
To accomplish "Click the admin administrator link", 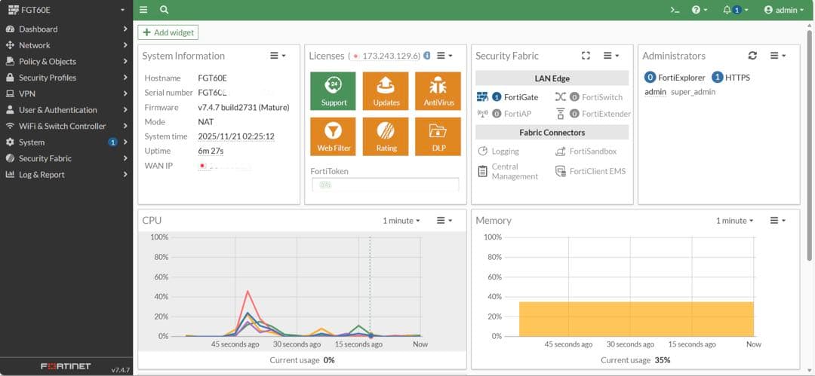I will [x=655, y=92].
